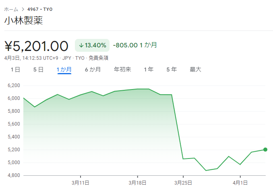Click the ¥5,201.00 price text
Image resolution: width=273 pixels, height=189 pixels.
tap(36, 46)
